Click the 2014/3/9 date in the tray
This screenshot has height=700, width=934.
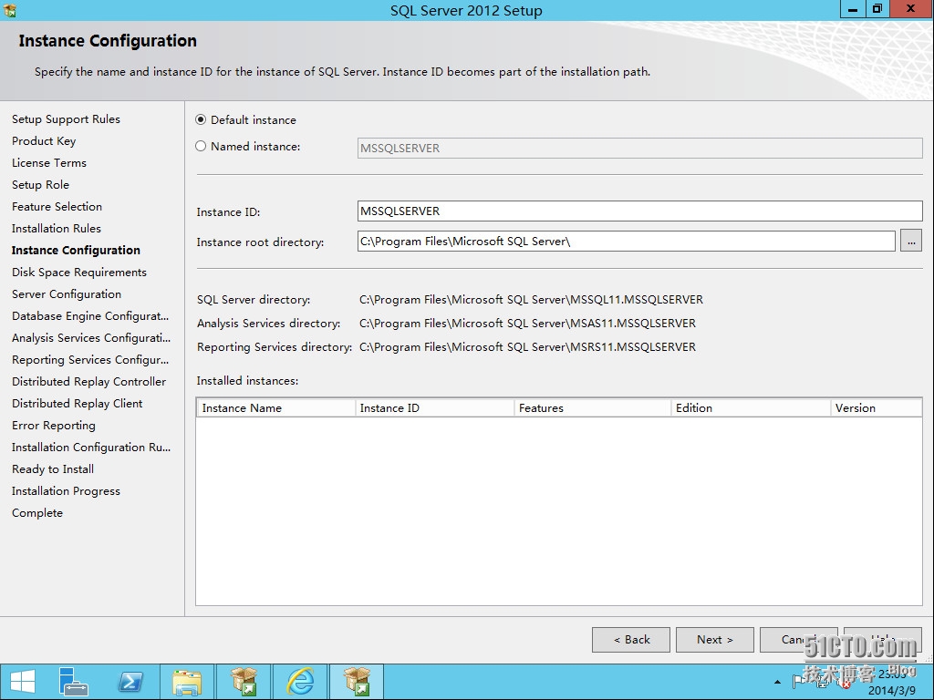pos(892,691)
